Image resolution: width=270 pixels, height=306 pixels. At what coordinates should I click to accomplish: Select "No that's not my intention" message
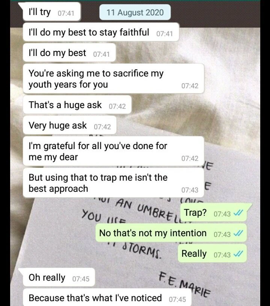click(x=171, y=233)
